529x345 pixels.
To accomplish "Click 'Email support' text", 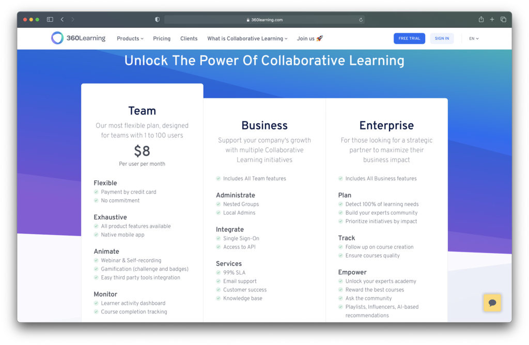I will (240, 281).
